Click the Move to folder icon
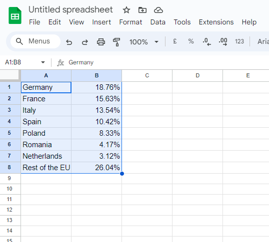 [x=142, y=10]
